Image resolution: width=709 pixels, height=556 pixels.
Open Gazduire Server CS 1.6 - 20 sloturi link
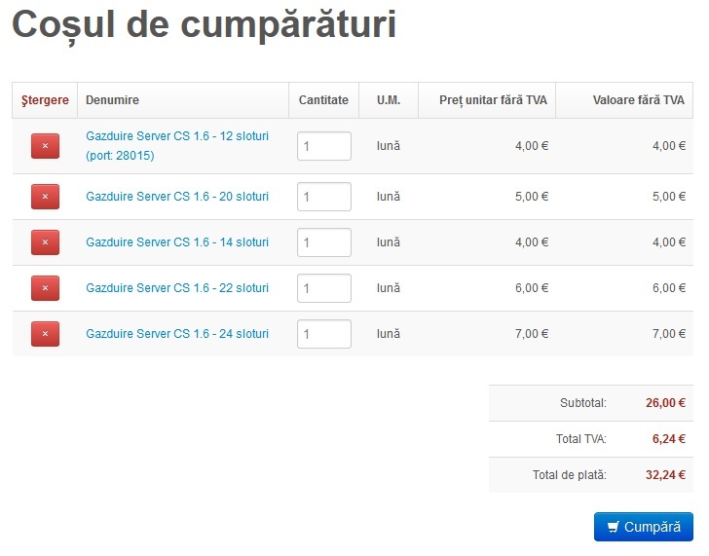(x=177, y=197)
